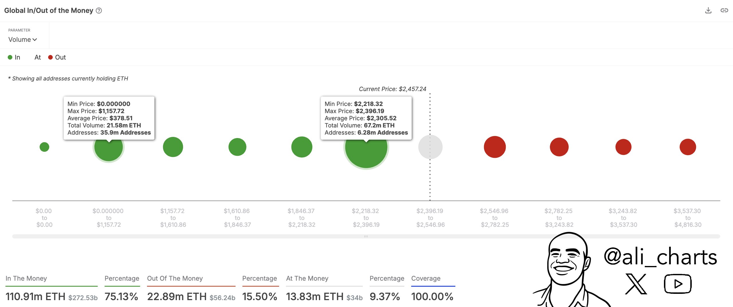Copy the chart share link
Screen dimensions: 733x307
725,10
